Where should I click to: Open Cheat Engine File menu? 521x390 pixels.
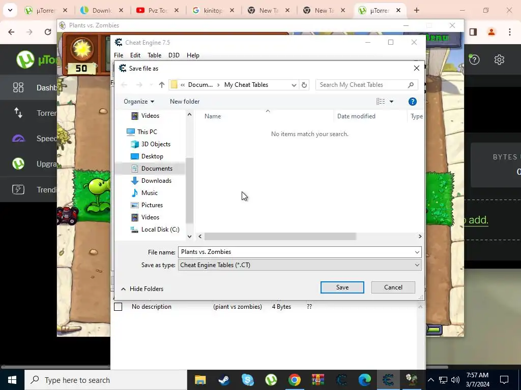tap(118, 55)
